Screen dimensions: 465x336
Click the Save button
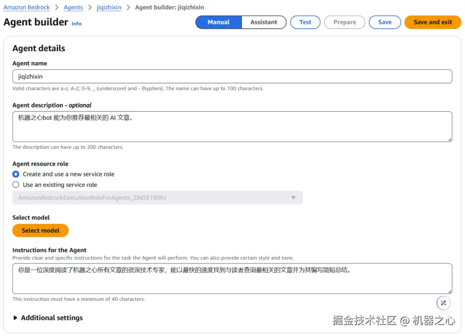(384, 22)
